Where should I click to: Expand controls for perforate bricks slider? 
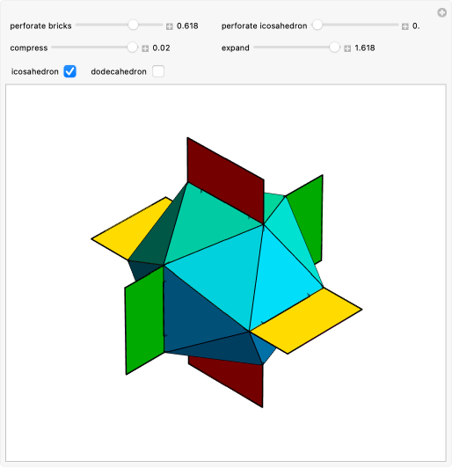(170, 26)
